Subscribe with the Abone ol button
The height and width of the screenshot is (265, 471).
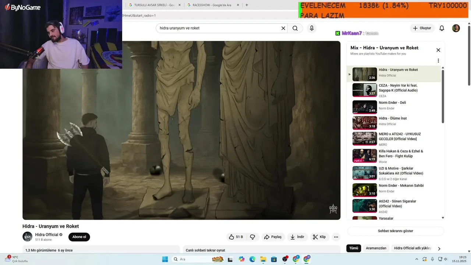[79, 237]
